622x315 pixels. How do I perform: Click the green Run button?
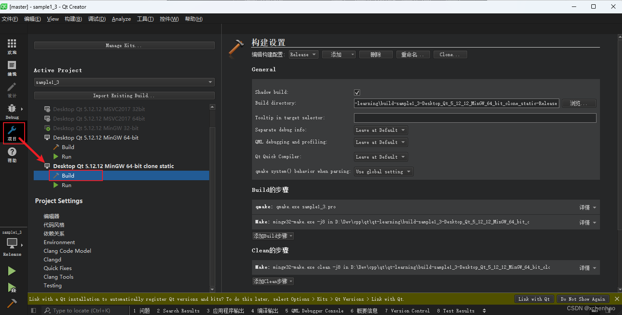tap(12, 271)
